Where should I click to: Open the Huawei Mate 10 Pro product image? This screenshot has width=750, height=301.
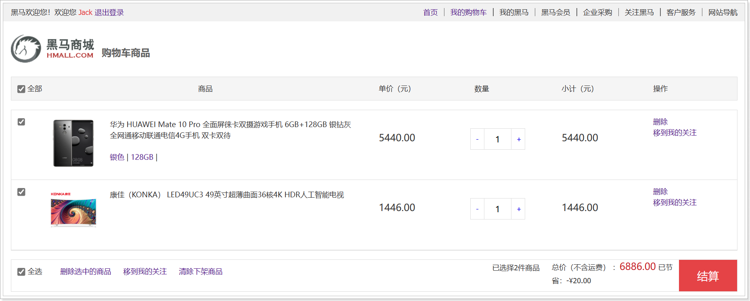(x=73, y=143)
